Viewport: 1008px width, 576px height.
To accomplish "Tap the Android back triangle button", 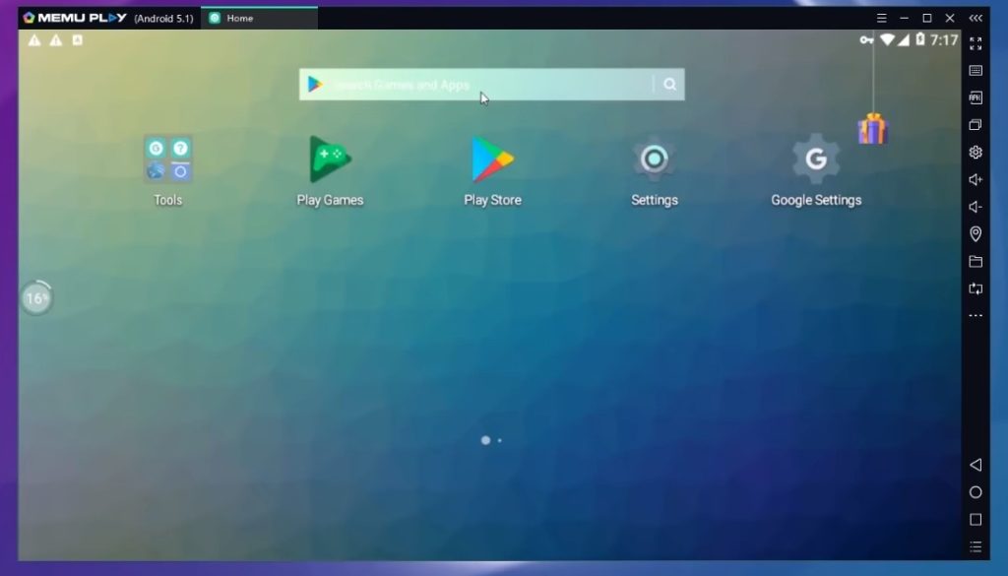I will [x=976, y=465].
